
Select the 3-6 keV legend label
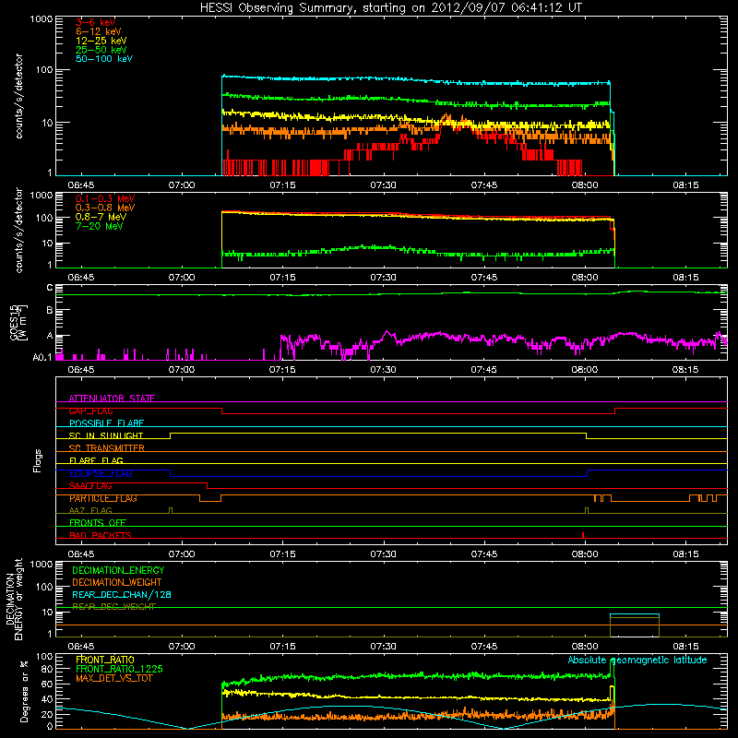(x=96, y=22)
